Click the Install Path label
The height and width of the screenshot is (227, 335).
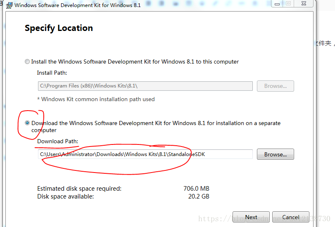point(52,73)
